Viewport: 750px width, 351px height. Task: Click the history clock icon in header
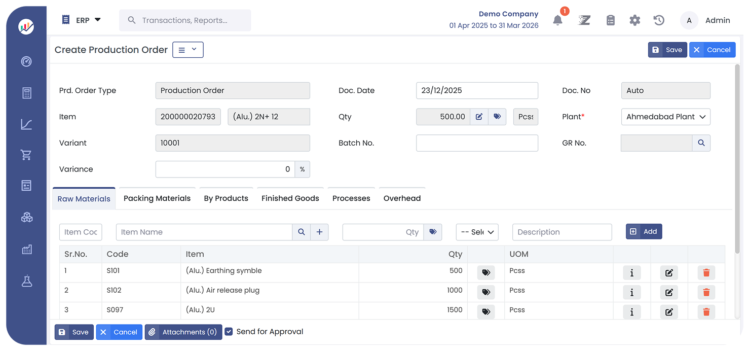coord(659,20)
